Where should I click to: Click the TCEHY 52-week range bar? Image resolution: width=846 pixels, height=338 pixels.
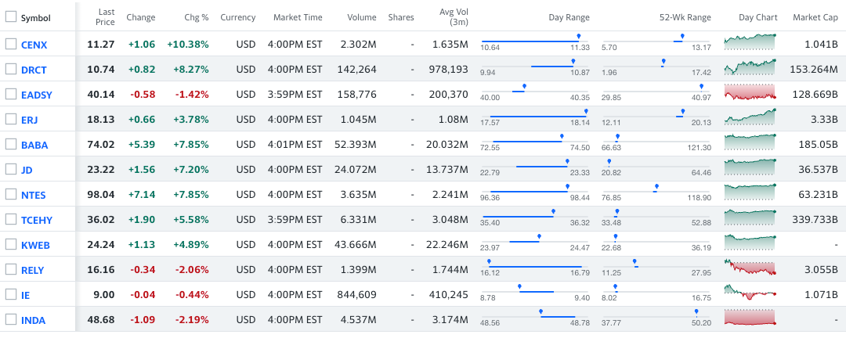pos(656,218)
